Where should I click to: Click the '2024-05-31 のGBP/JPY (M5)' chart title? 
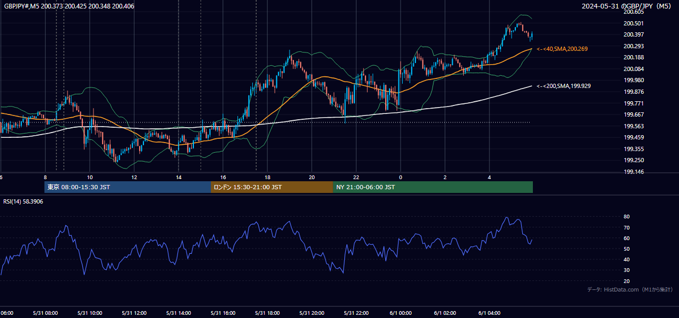tap(627, 6)
